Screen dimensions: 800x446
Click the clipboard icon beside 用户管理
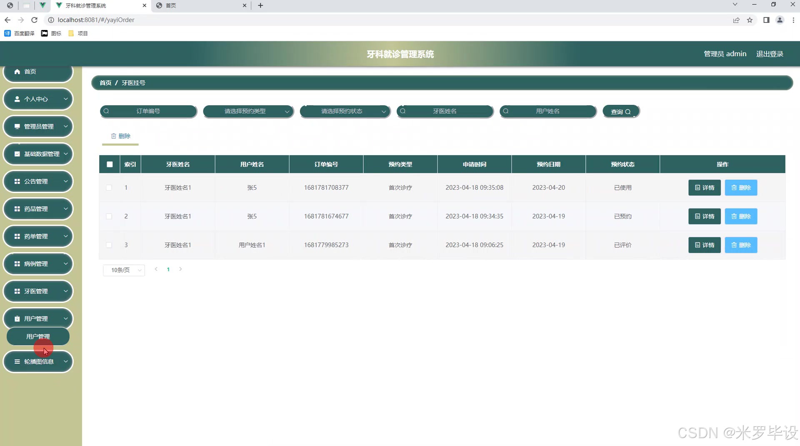click(17, 319)
